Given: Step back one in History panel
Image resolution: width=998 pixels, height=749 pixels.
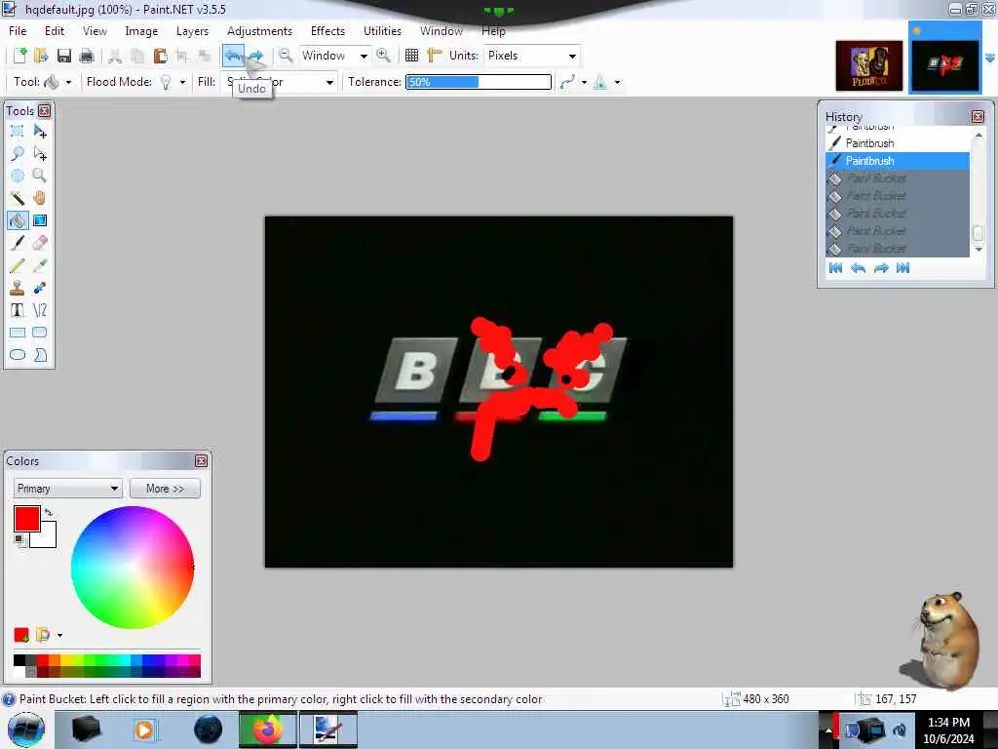Looking at the screenshot, I should pyautogui.click(x=858, y=268).
